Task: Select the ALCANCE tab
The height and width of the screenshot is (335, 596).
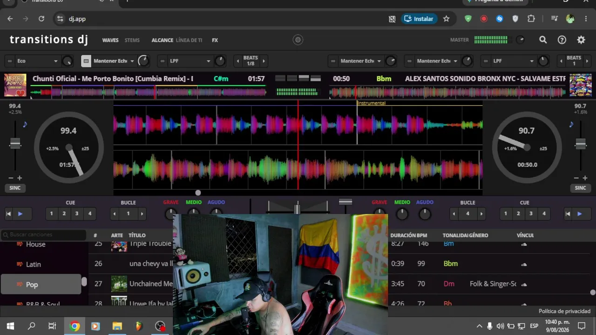Action: [163, 40]
